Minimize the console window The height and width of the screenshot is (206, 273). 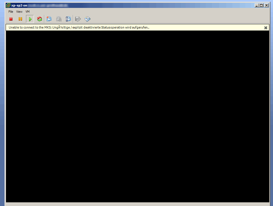pos(257,5)
